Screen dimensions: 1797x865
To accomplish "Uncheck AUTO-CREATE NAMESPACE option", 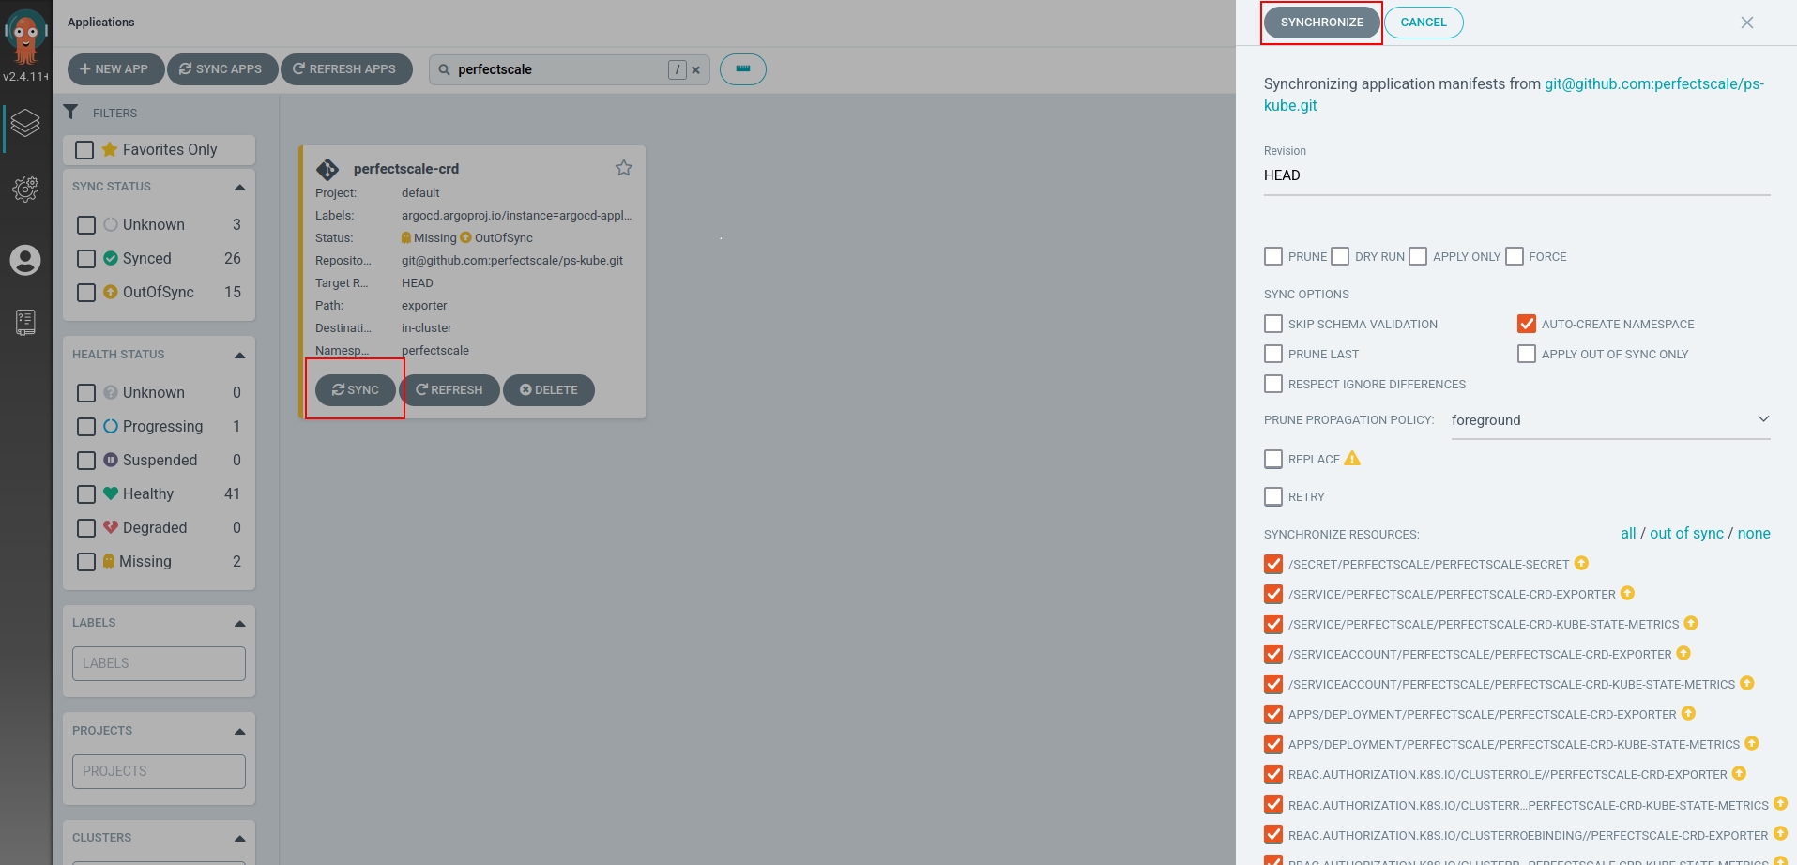I will coord(1528,324).
